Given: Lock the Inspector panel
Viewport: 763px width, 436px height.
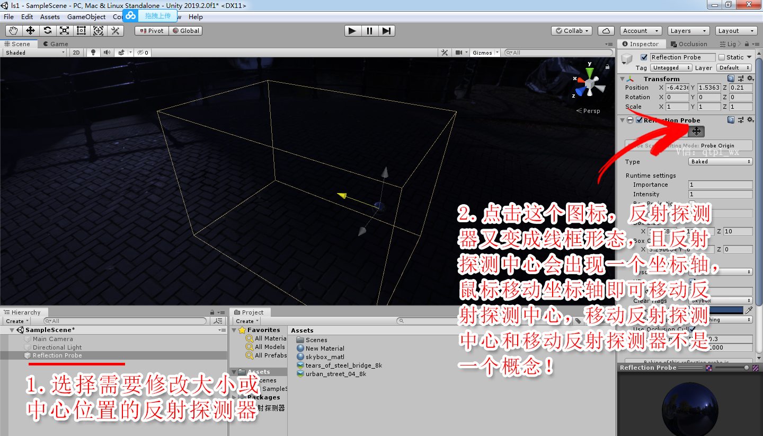Looking at the screenshot, I should pyautogui.click(x=747, y=44).
